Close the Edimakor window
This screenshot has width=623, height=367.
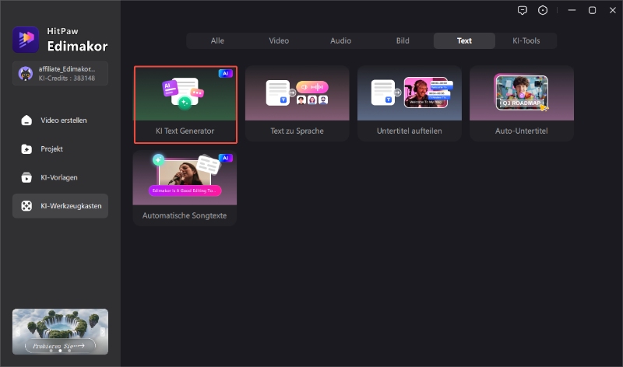(x=613, y=11)
